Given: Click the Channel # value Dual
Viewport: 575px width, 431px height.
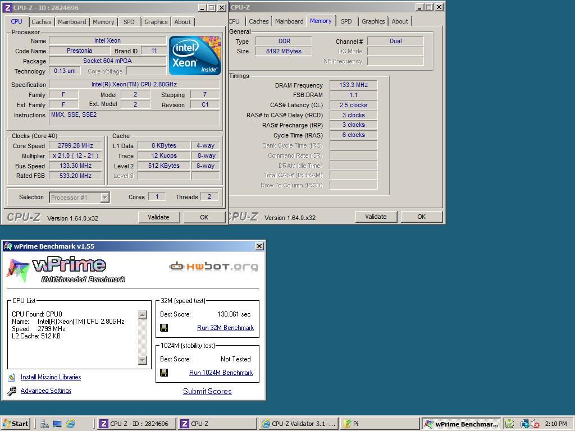Looking at the screenshot, I should click(395, 41).
